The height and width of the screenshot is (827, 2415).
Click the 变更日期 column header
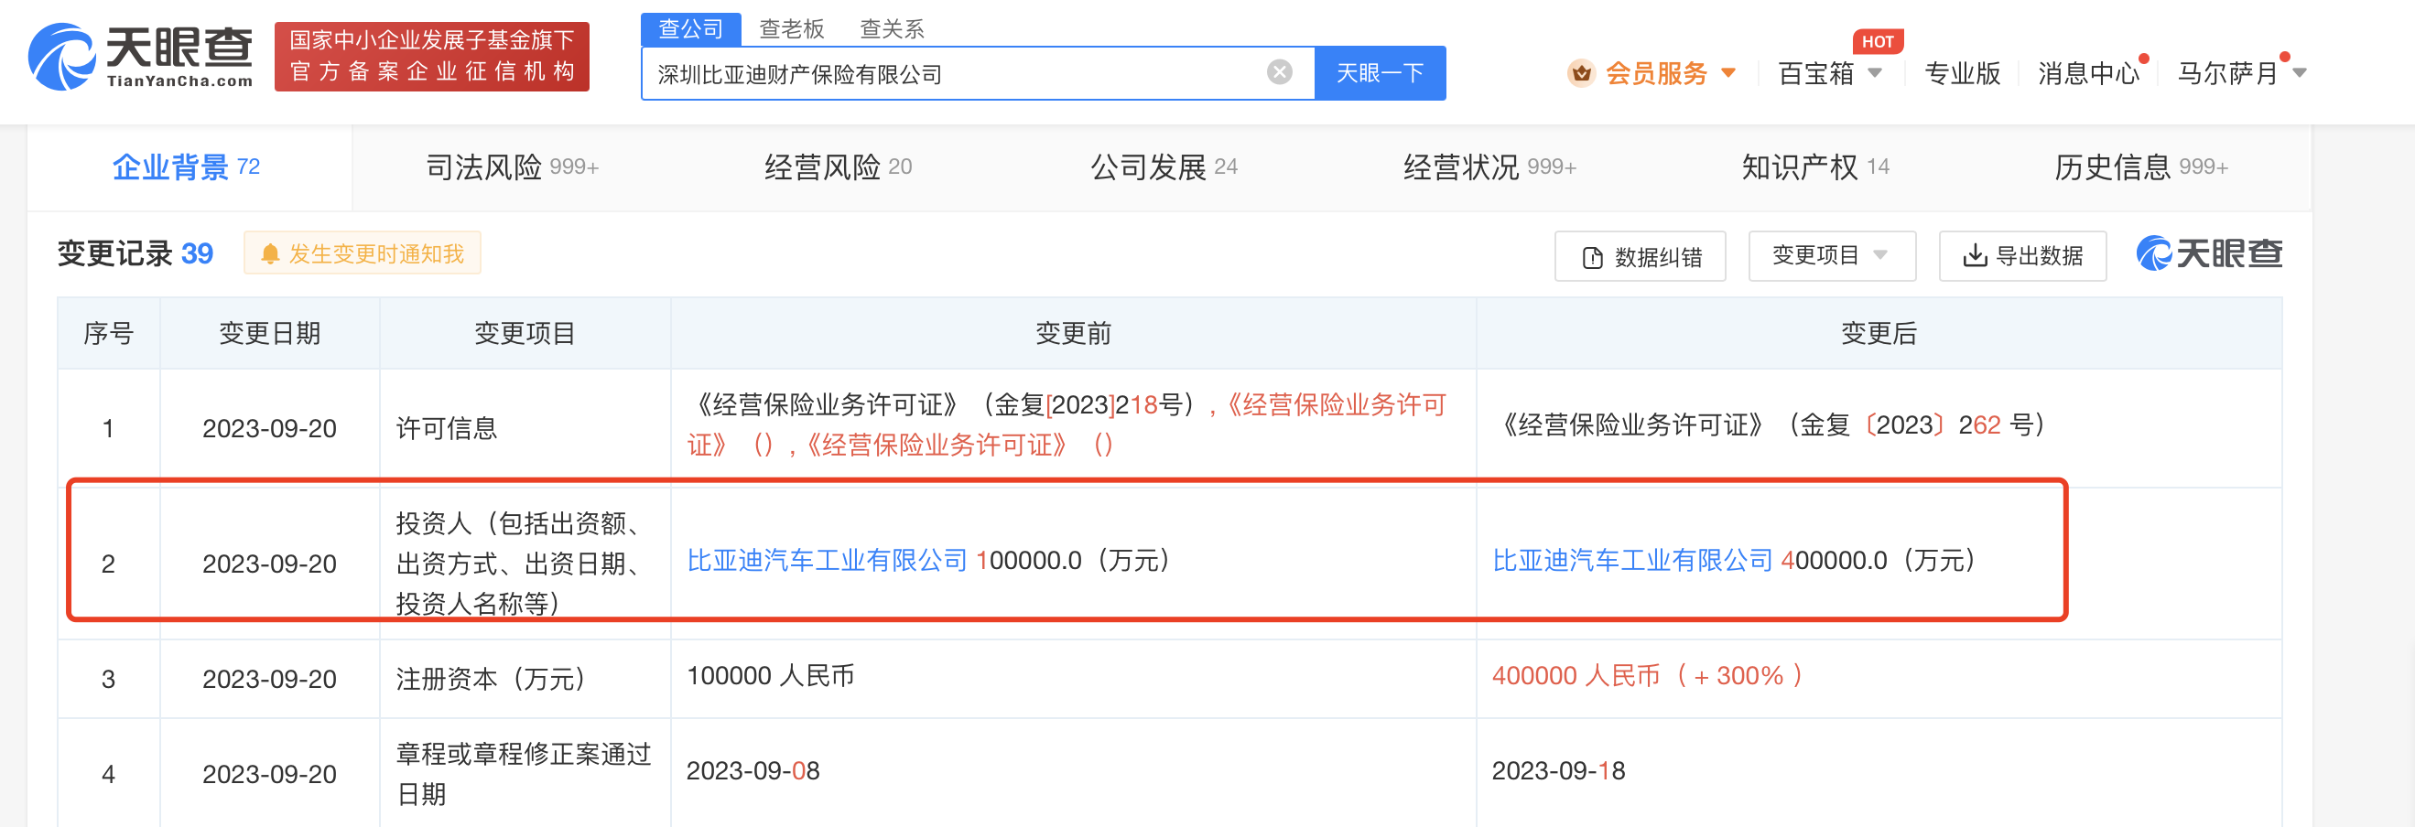pyautogui.click(x=270, y=333)
